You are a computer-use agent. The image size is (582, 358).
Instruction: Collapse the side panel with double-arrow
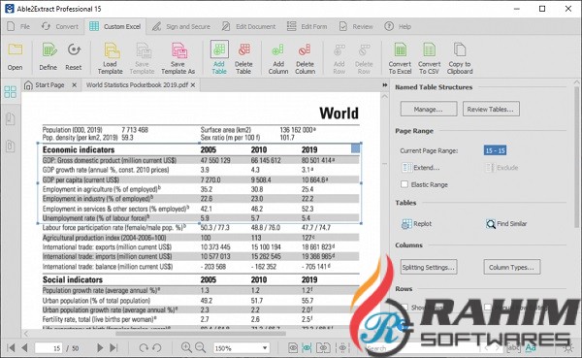pos(385,85)
